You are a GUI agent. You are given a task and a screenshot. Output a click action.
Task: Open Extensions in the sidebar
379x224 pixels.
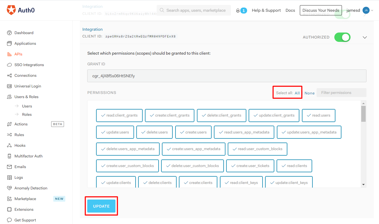(x=24, y=209)
